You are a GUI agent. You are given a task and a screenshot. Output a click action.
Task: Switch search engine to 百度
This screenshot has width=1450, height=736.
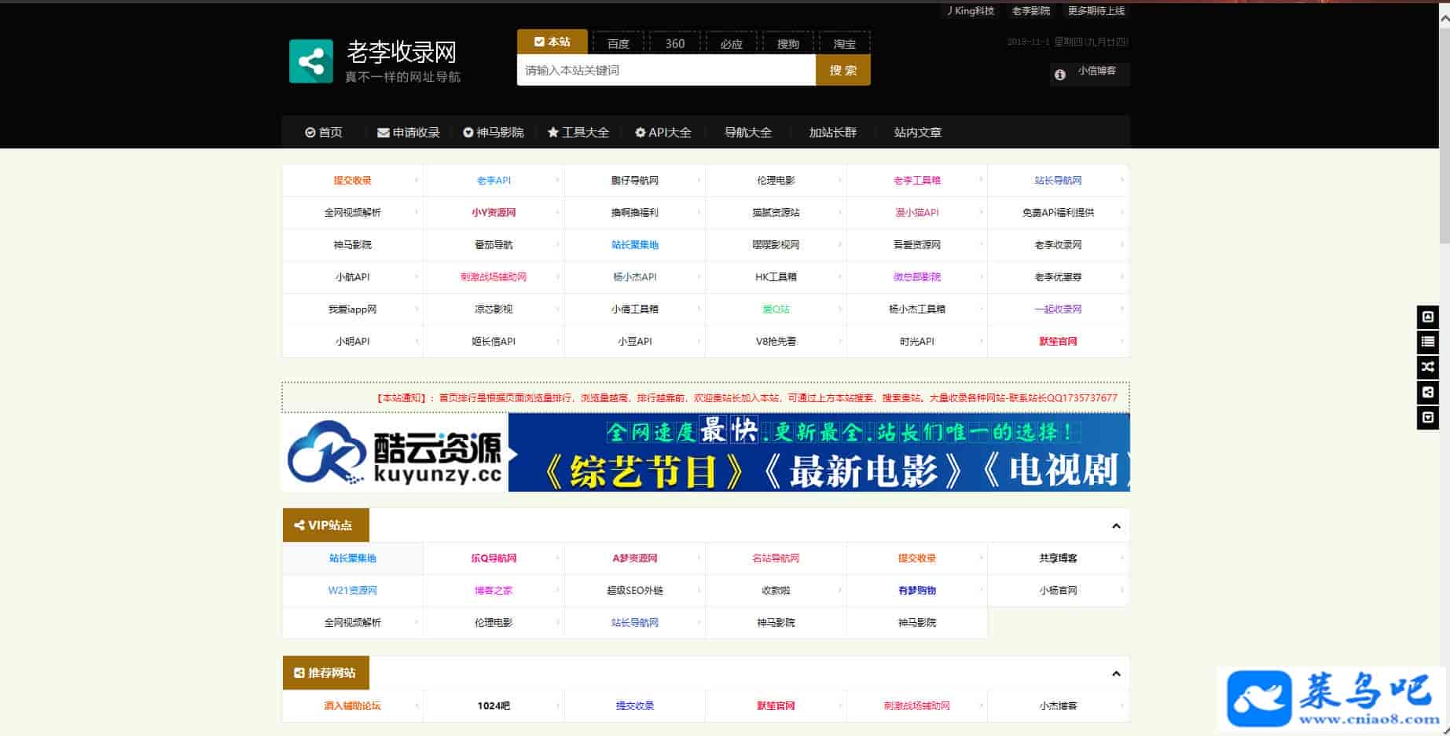coord(619,44)
